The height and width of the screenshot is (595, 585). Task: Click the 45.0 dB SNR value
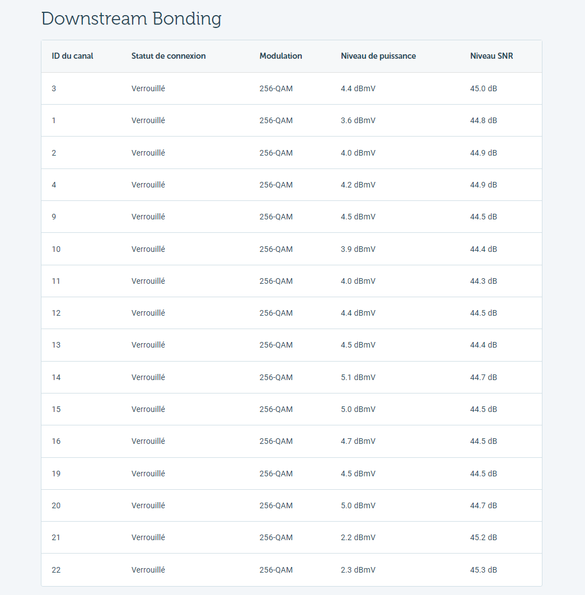[484, 89]
